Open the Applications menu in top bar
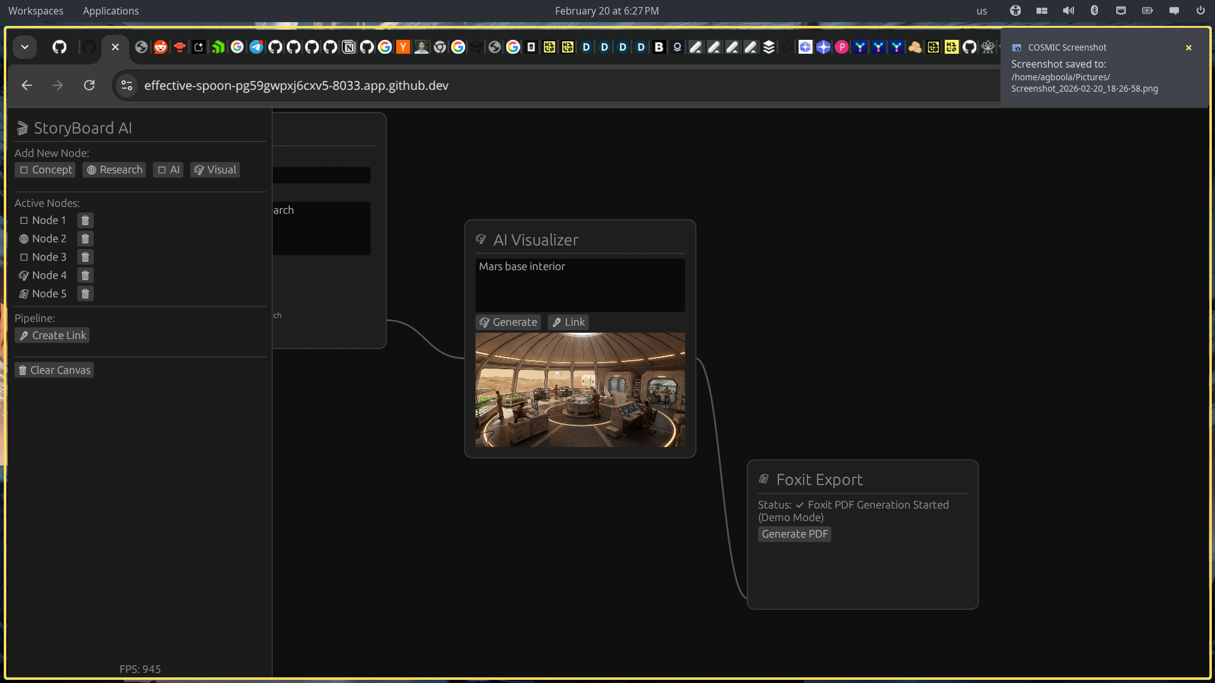Screen dimensions: 1215x683 tap(111, 11)
